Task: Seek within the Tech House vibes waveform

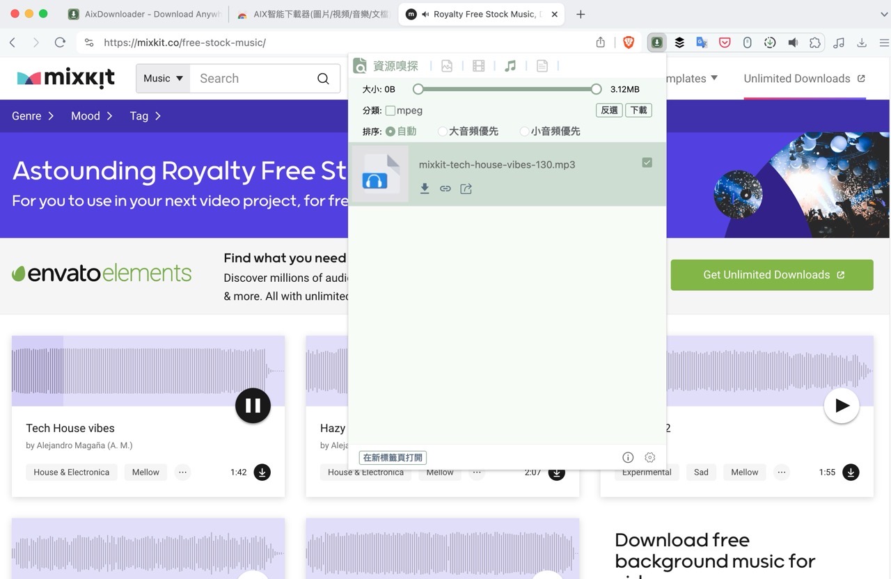Action: [x=148, y=371]
